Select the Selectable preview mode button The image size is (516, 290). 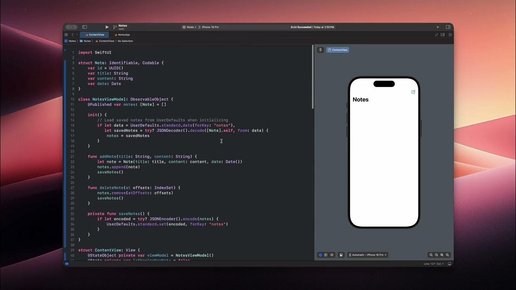coord(326,255)
